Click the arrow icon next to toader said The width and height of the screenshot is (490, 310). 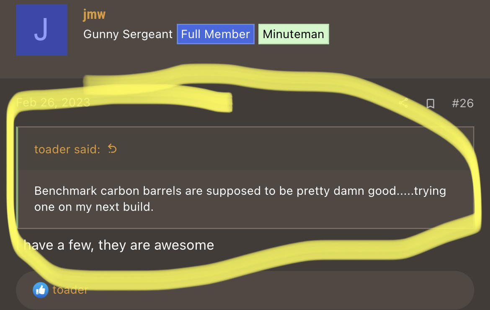pyautogui.click(x=112, y=149)
